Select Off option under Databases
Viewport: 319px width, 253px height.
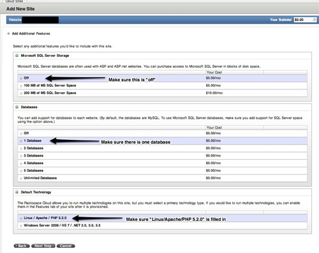point(21,134)
